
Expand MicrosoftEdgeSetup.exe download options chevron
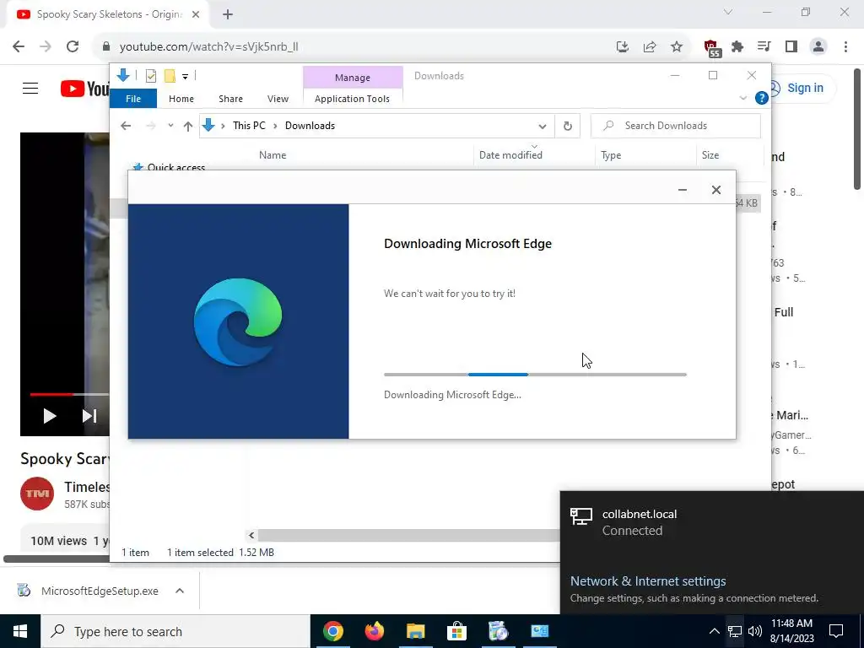tap(180, 591)
